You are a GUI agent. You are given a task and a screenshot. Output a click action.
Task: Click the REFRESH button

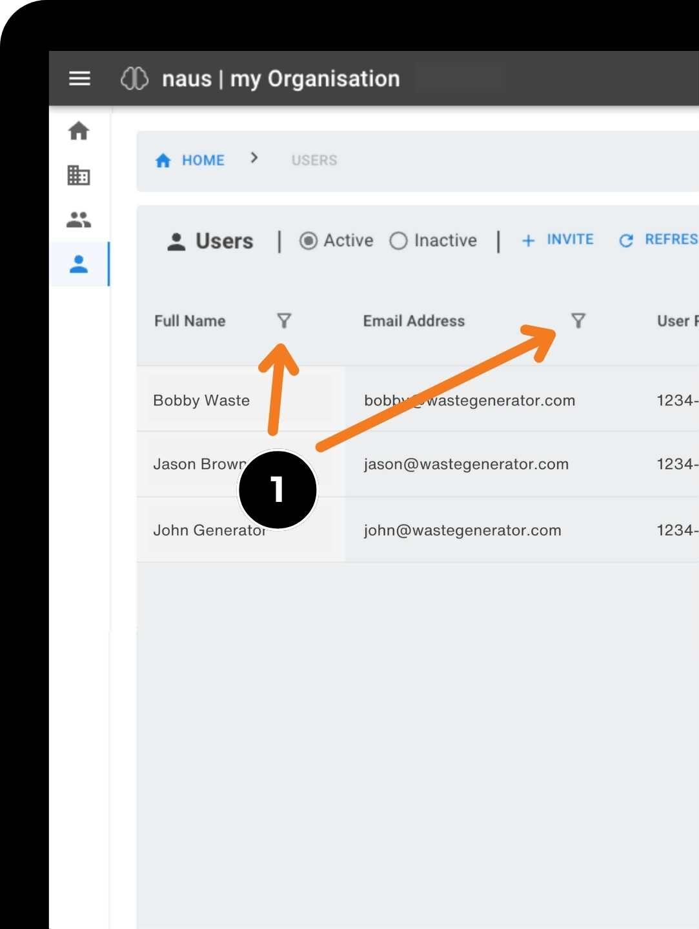(658, 240)
